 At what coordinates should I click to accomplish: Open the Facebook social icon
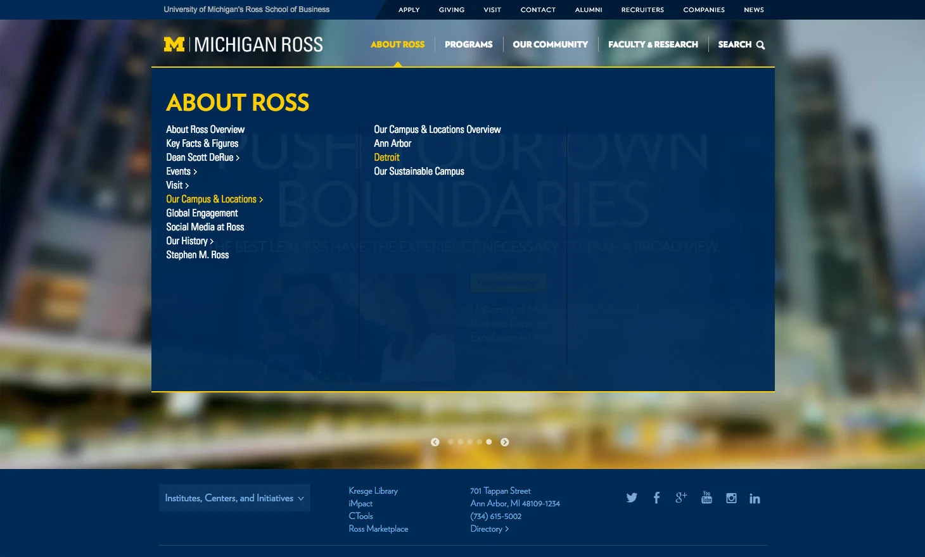click(656, 498)
